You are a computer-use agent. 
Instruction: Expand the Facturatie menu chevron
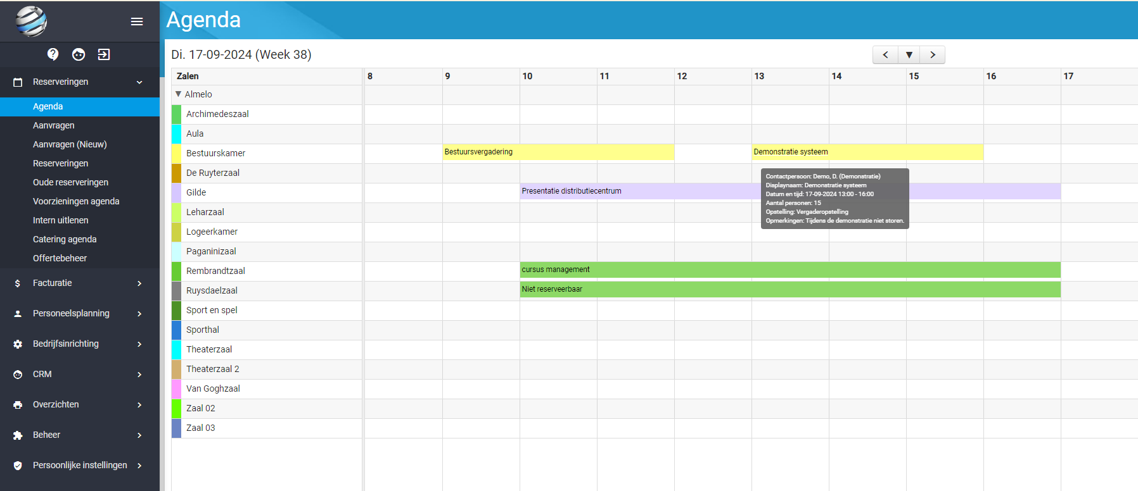point(139,283)
